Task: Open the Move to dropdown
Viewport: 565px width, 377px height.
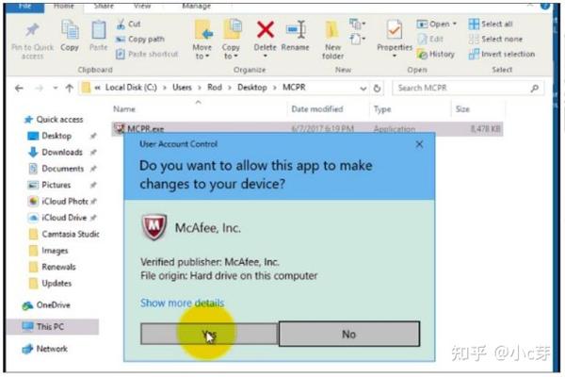Action: (x=202, y=52)
